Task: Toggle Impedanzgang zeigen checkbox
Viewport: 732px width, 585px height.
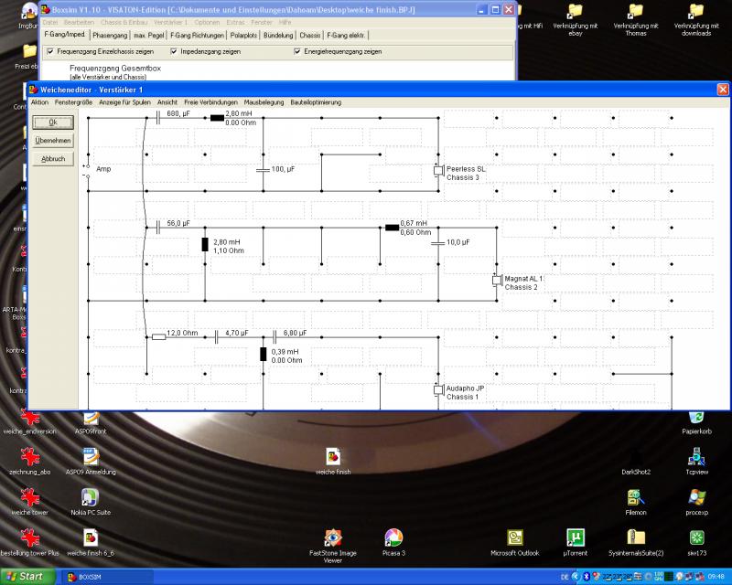Action: (x=174, y=51)
